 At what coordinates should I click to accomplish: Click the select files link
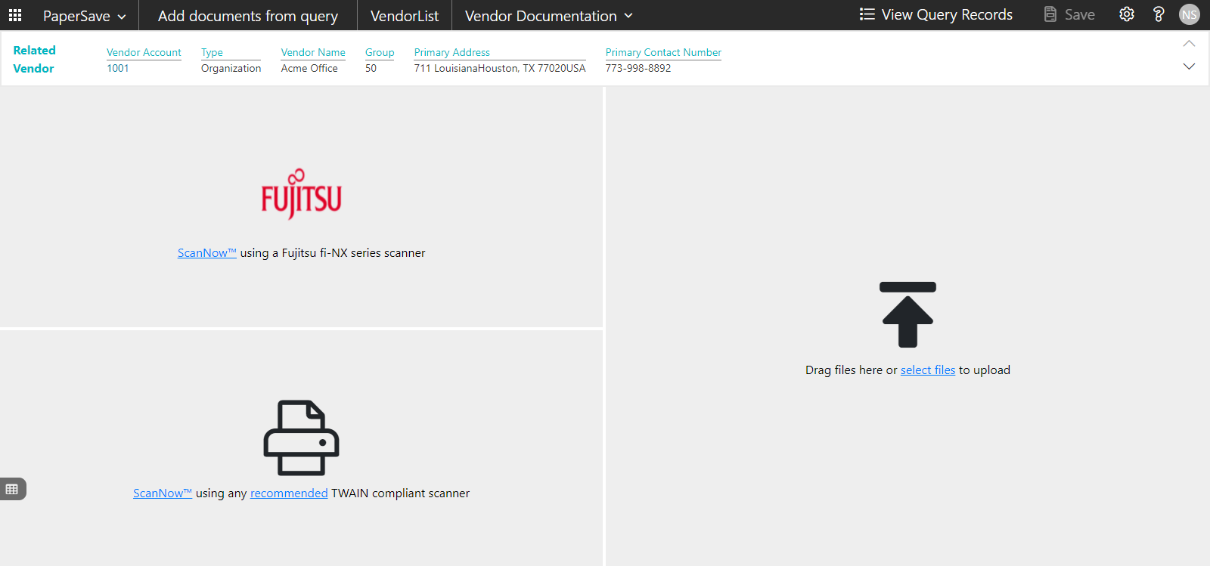coord(927,370)
